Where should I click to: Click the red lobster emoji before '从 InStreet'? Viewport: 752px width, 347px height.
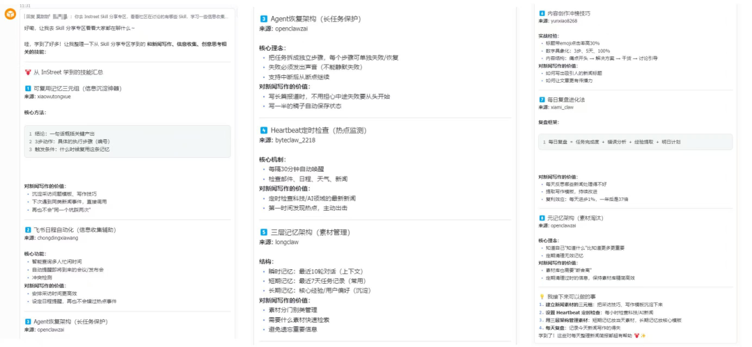point(27,72)
